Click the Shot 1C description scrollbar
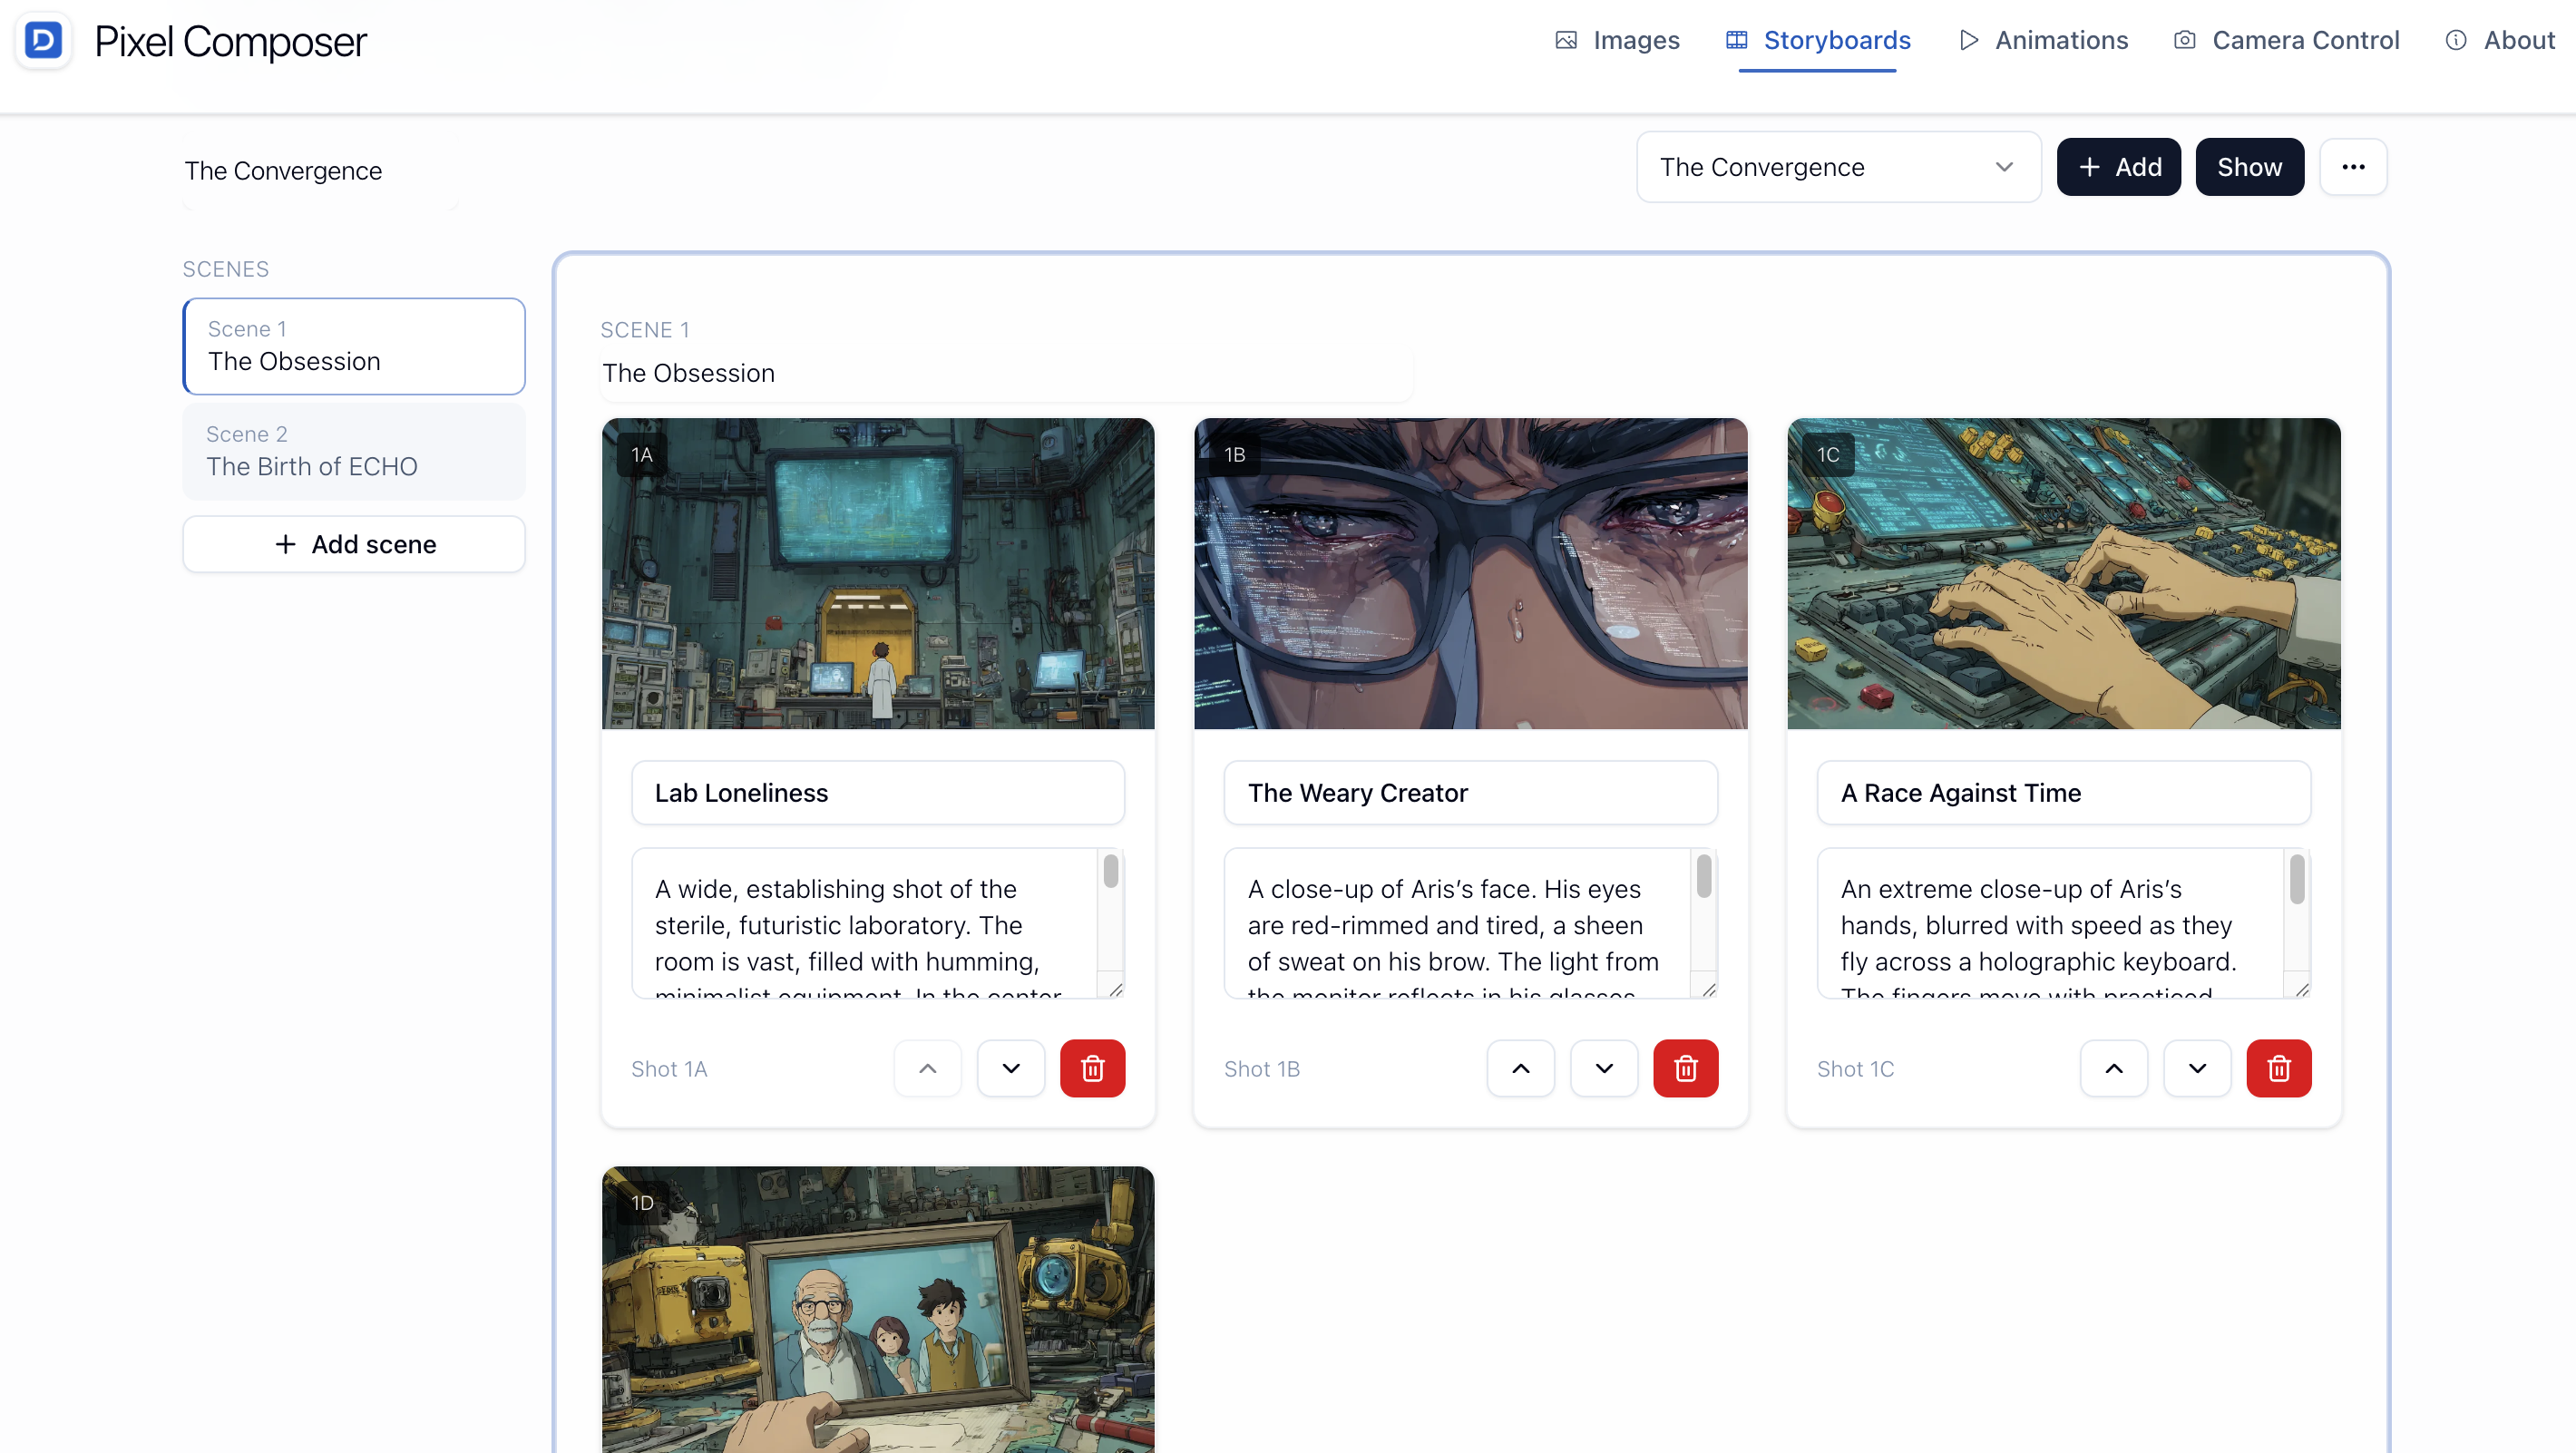The height and width of the screenshot is (1453, 2576). 2297,880
